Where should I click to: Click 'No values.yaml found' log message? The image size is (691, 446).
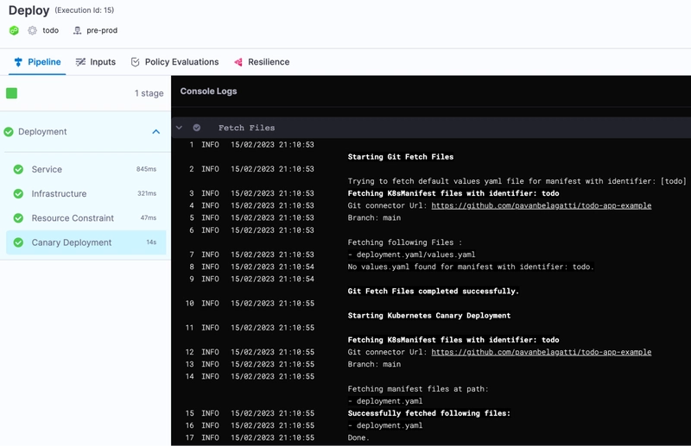[471, 267]
